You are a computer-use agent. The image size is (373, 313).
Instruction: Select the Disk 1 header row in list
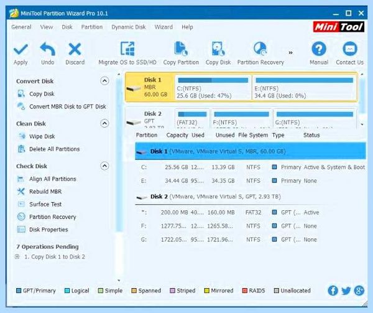pos(251,151)
